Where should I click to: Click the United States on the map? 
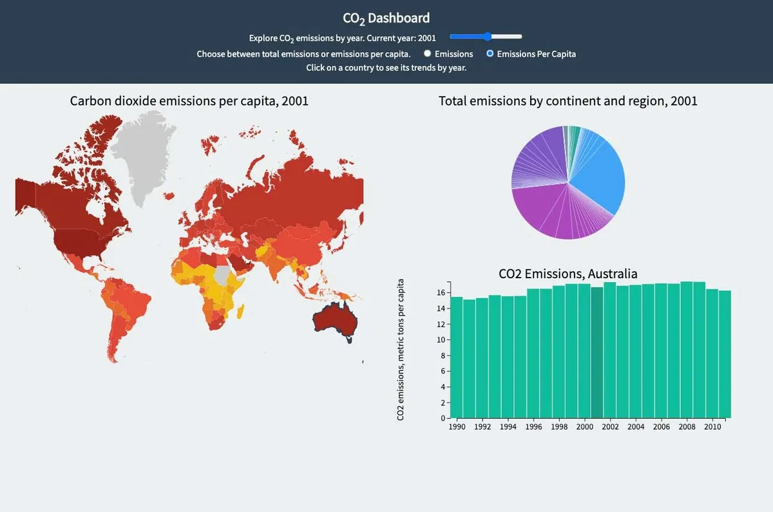pos(81,240)
